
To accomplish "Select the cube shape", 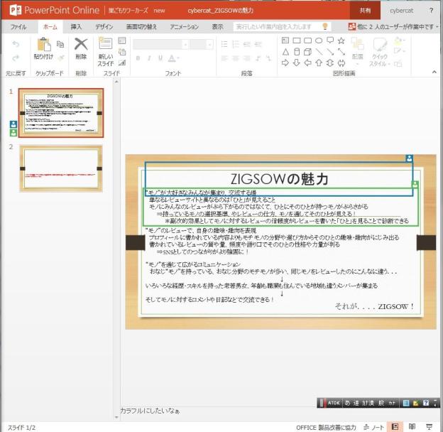I will (x=307, y=52).
